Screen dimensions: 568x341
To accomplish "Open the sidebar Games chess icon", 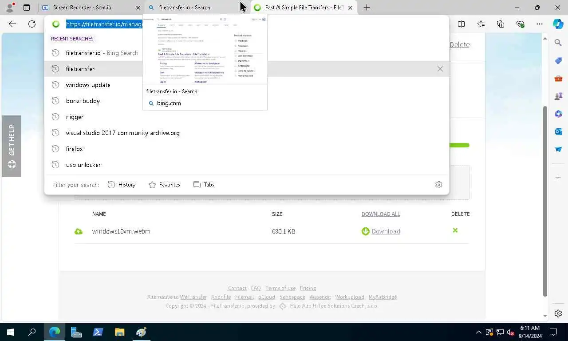I will pos(558,96).
